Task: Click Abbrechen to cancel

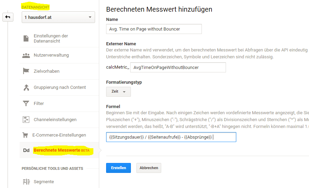Action: coord(149,168)
